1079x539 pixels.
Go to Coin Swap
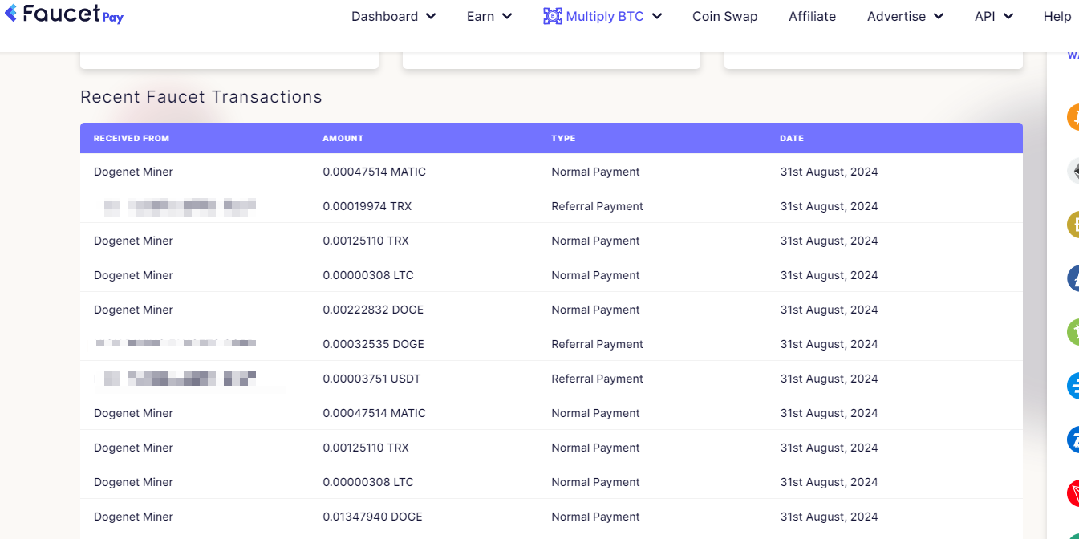click(x=725, y=16)
